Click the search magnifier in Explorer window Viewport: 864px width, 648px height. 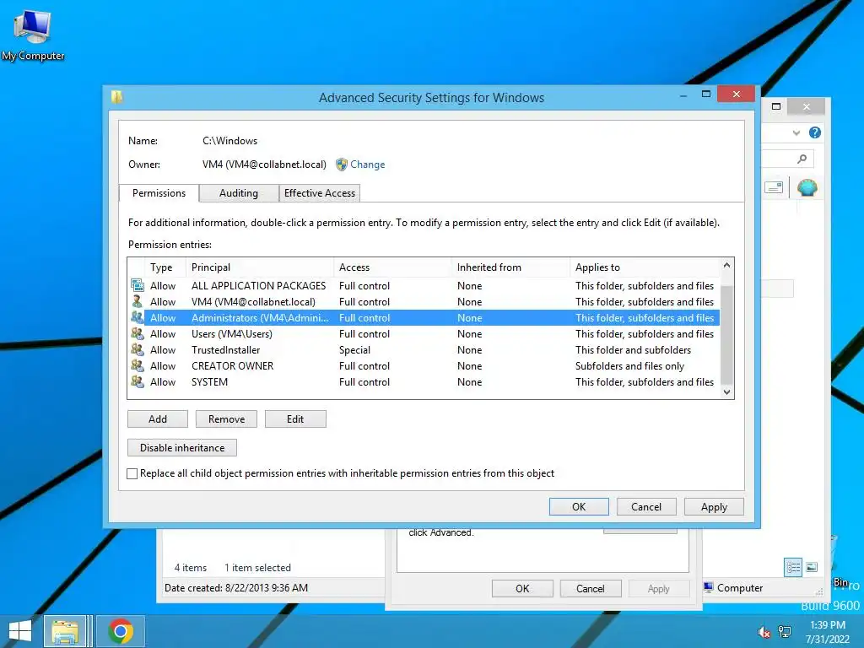tap(802, 159)
